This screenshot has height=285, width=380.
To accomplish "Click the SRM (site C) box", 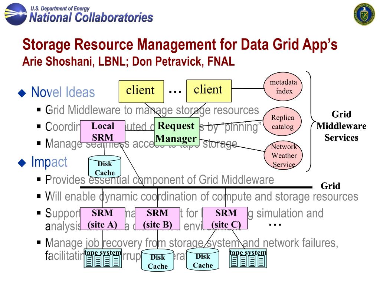I will click(x=225, y=218).
